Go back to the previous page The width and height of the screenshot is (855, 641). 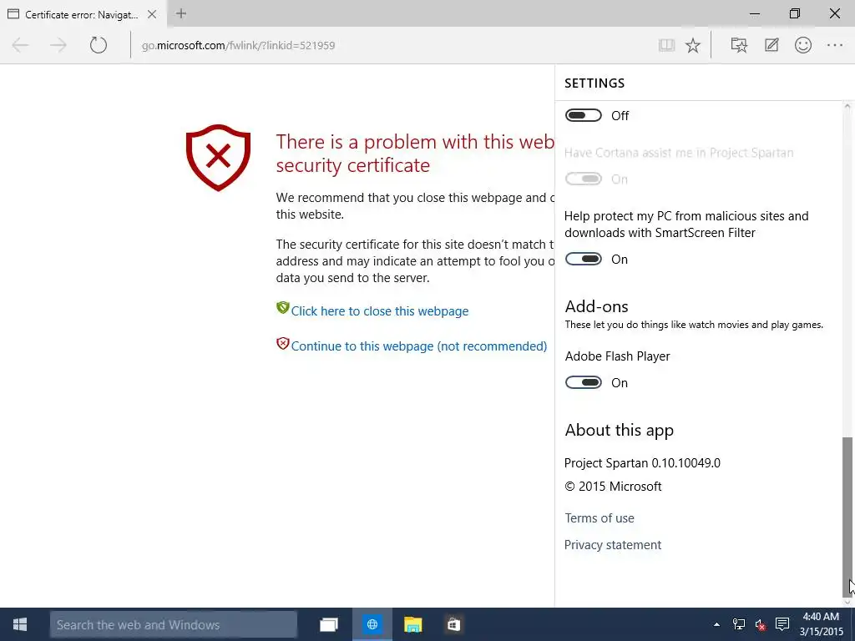pyautogui.click(x=20, y=45)
